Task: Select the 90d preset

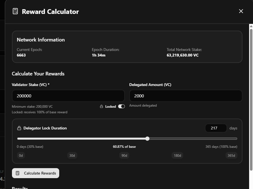Action: point(124,155)
